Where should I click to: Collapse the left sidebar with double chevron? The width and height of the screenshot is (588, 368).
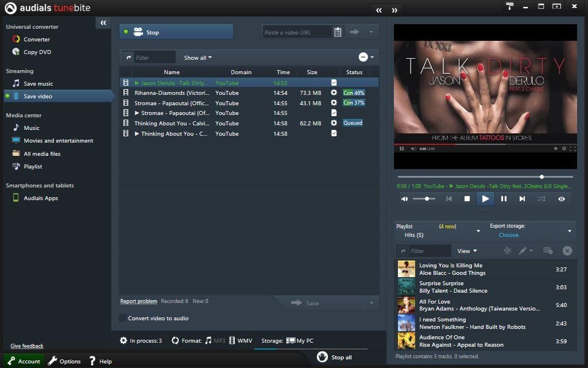[103, 23]
